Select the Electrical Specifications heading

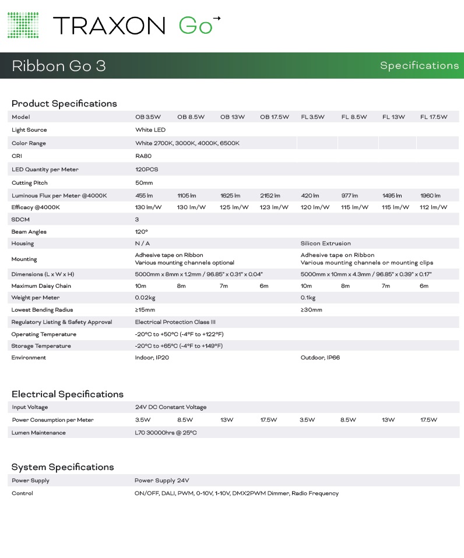(x=68, y=394)
